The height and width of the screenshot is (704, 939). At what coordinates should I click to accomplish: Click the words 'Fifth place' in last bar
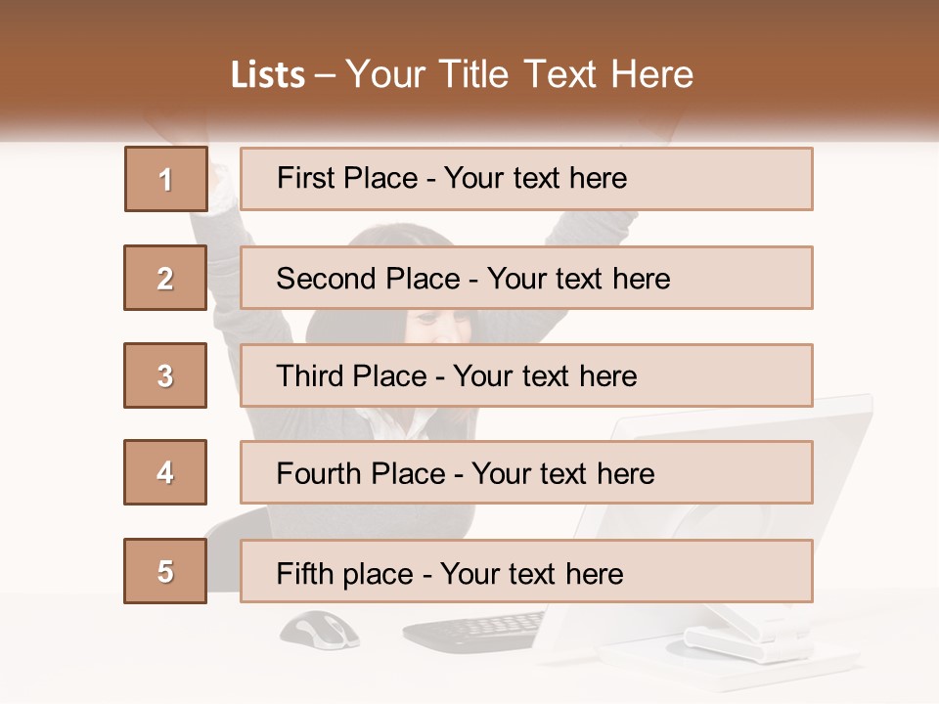(342, 573)
